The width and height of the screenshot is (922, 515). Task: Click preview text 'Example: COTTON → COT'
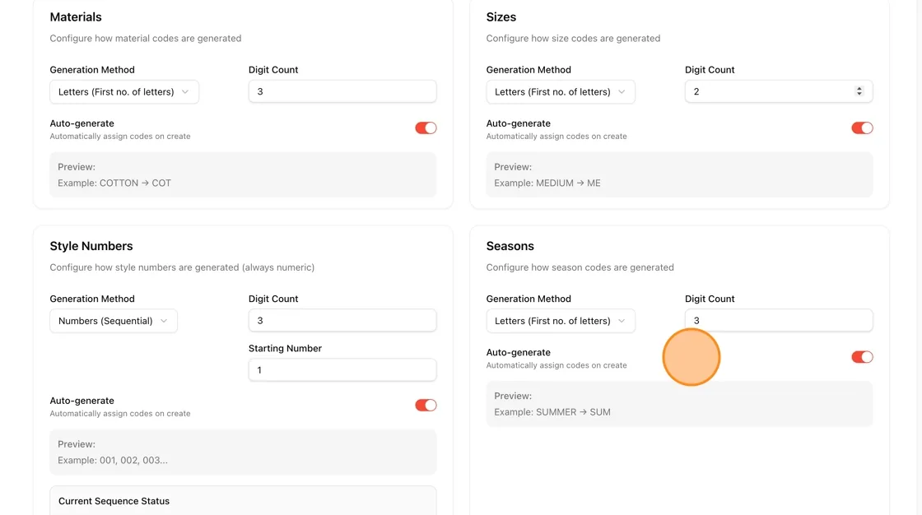(114, 183)
